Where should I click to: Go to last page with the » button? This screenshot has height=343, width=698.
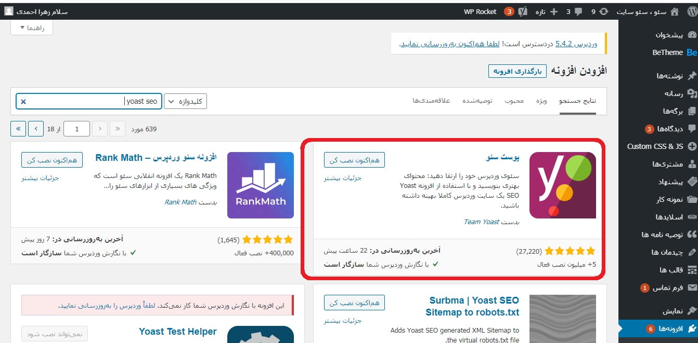pos(18,129)
